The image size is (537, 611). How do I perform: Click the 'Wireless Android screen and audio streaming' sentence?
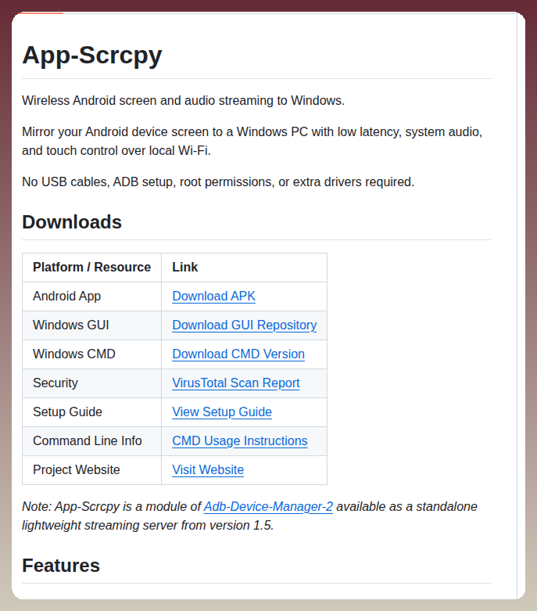(x=184, y=101)
